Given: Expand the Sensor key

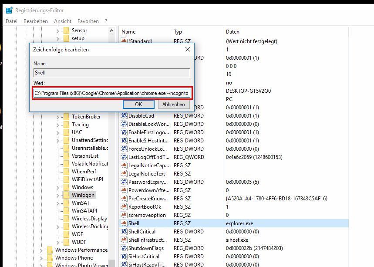Looking at the screenshot, I should pos(57,31).
